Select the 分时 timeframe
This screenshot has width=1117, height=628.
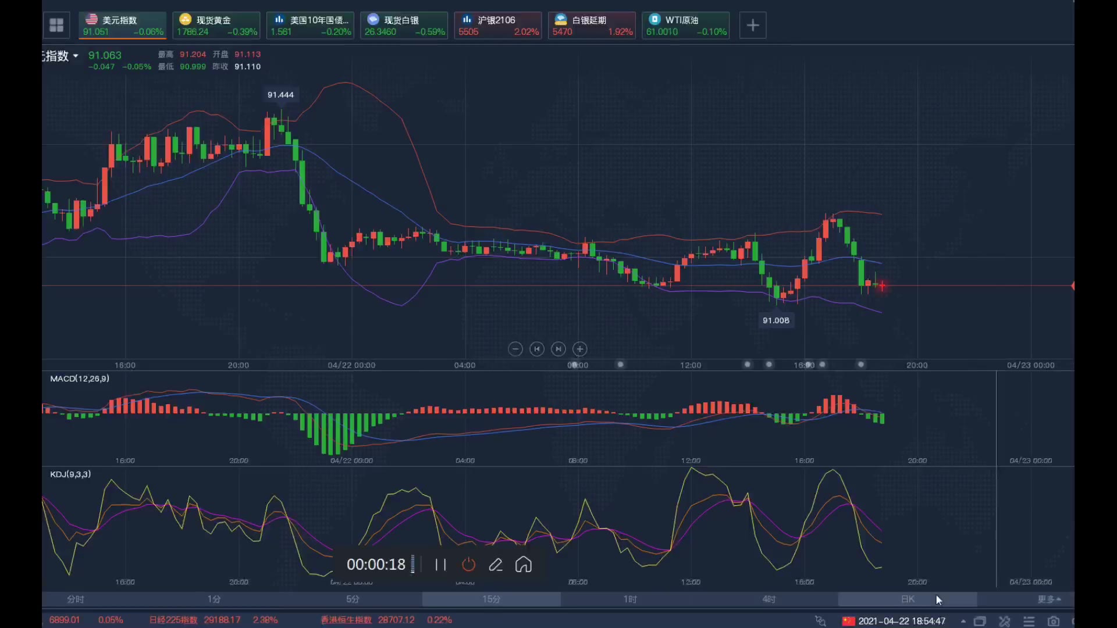point(76,599)
